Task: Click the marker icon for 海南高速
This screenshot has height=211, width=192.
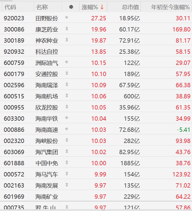Action: (67, 129)
